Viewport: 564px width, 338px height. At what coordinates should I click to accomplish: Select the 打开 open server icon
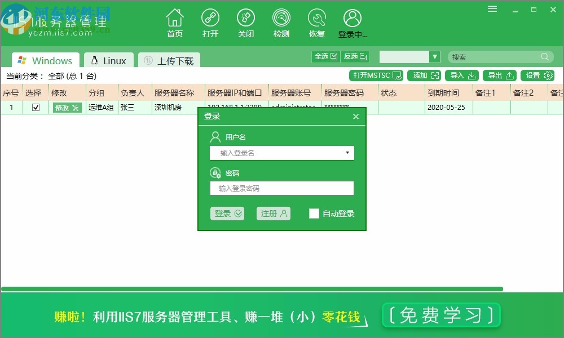(210, 22)
